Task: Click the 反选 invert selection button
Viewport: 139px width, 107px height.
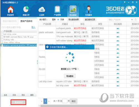Action: click(x=14, y=95)
